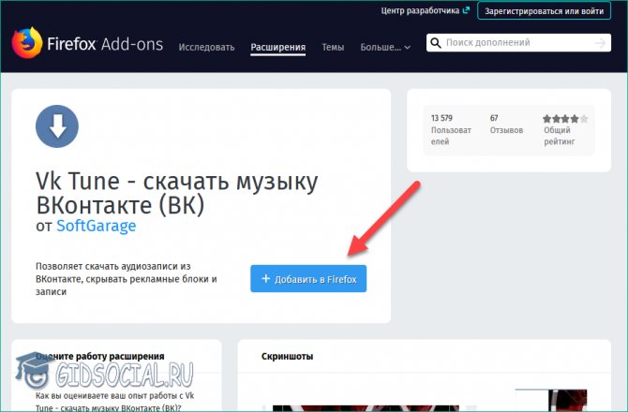The height and width of the screenshot is (412, 628).
Task: Click the star rating icons
Action: tap(565, 118)
